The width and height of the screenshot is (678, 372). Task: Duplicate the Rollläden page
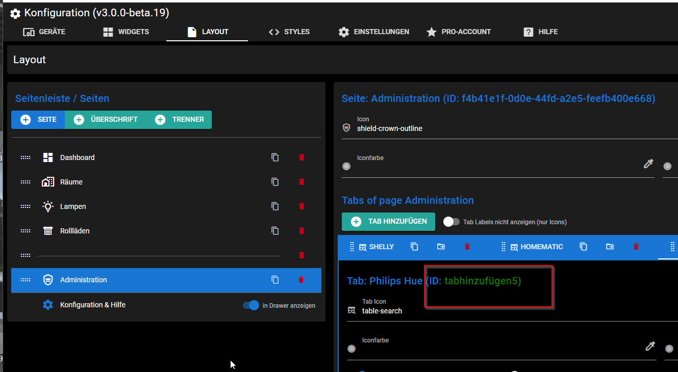pos(275,231)
